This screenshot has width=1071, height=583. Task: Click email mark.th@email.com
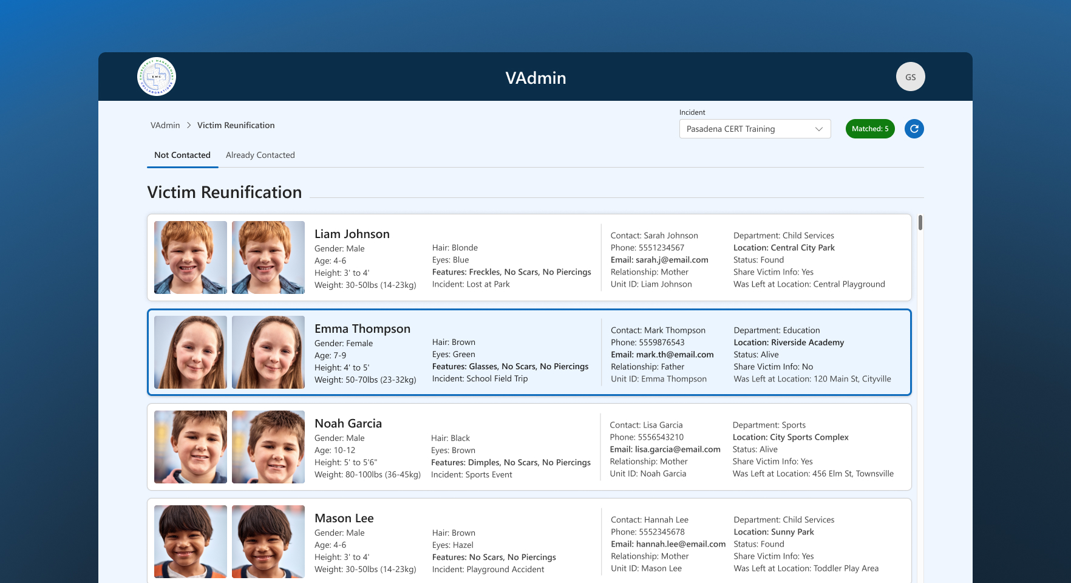[x=662, y=355]
